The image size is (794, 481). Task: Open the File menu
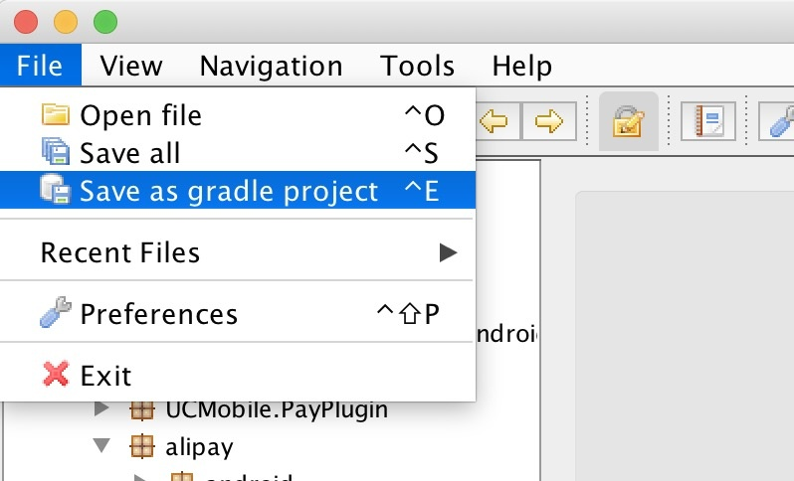pyautogui.click(x=40, y=66)
